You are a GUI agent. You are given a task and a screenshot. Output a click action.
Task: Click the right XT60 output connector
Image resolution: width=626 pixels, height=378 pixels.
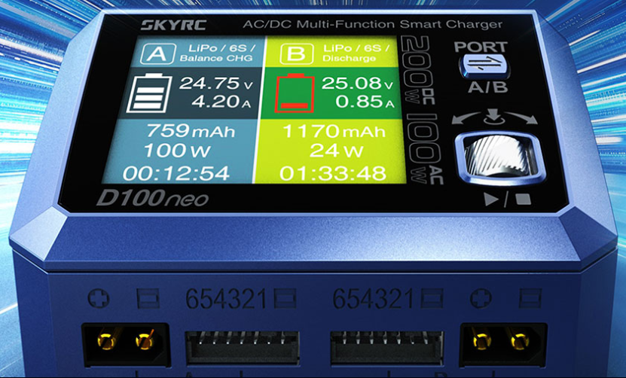(503, 344)
